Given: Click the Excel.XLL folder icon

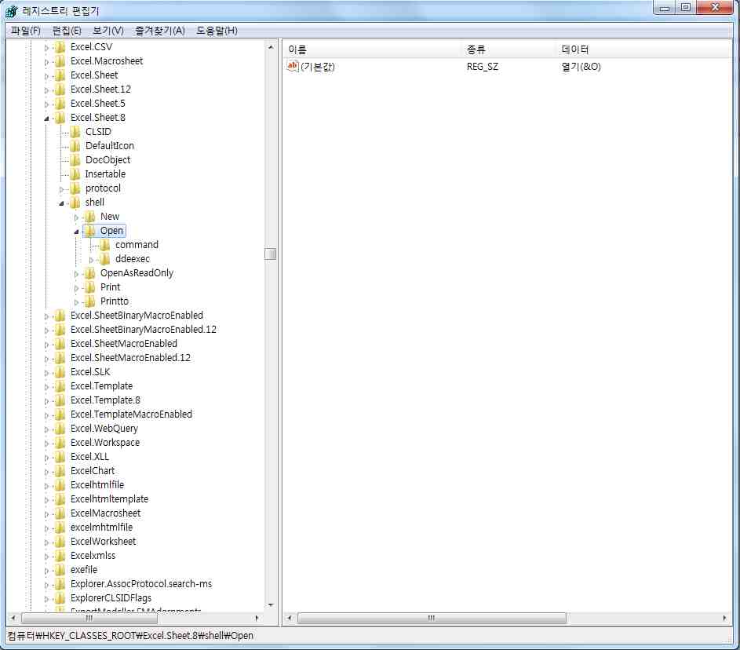Looking at the screenshot, I should (60, 456).
